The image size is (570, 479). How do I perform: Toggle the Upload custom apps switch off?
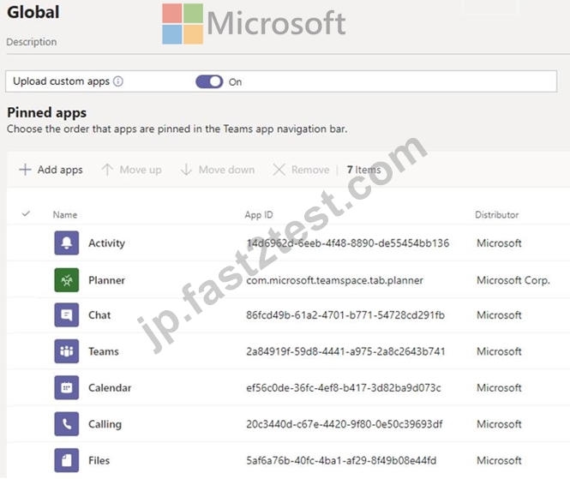click(x=209, y=81)
